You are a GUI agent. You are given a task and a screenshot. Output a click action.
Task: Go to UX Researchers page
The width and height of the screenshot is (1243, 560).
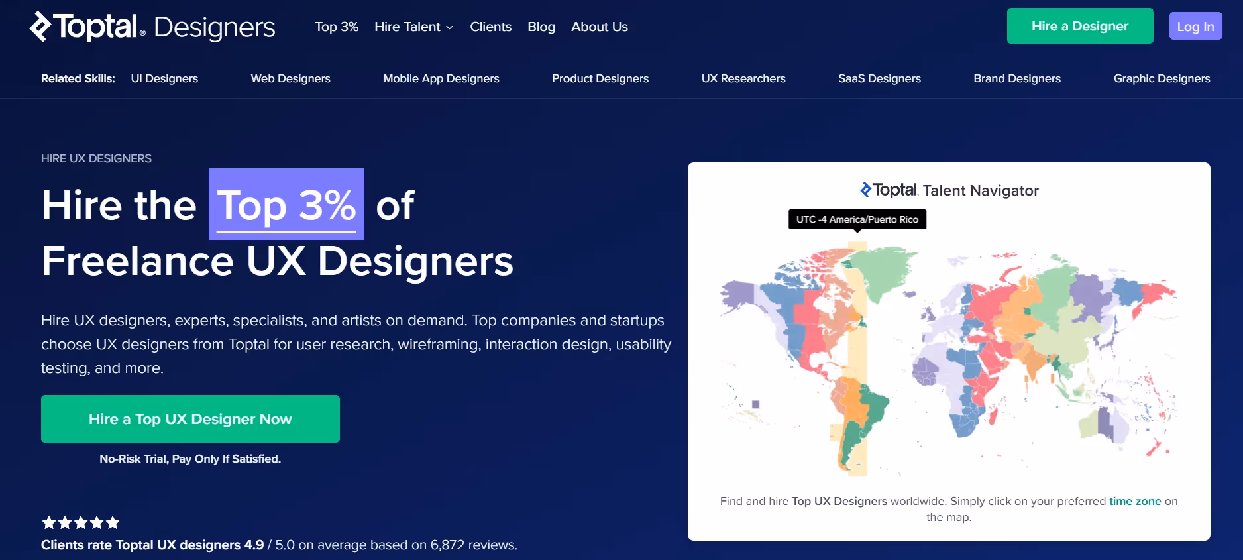tap(743, 78)
